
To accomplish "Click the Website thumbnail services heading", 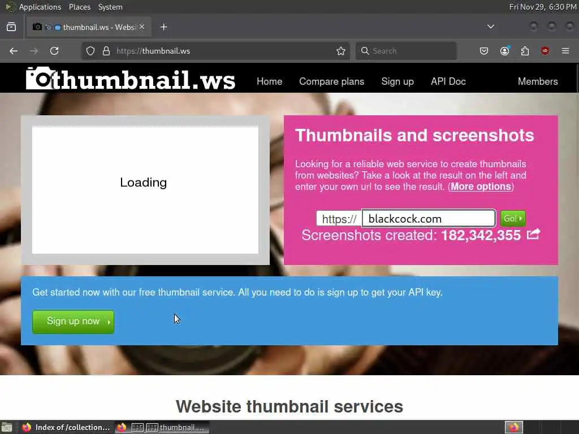I will coord(289,407).
